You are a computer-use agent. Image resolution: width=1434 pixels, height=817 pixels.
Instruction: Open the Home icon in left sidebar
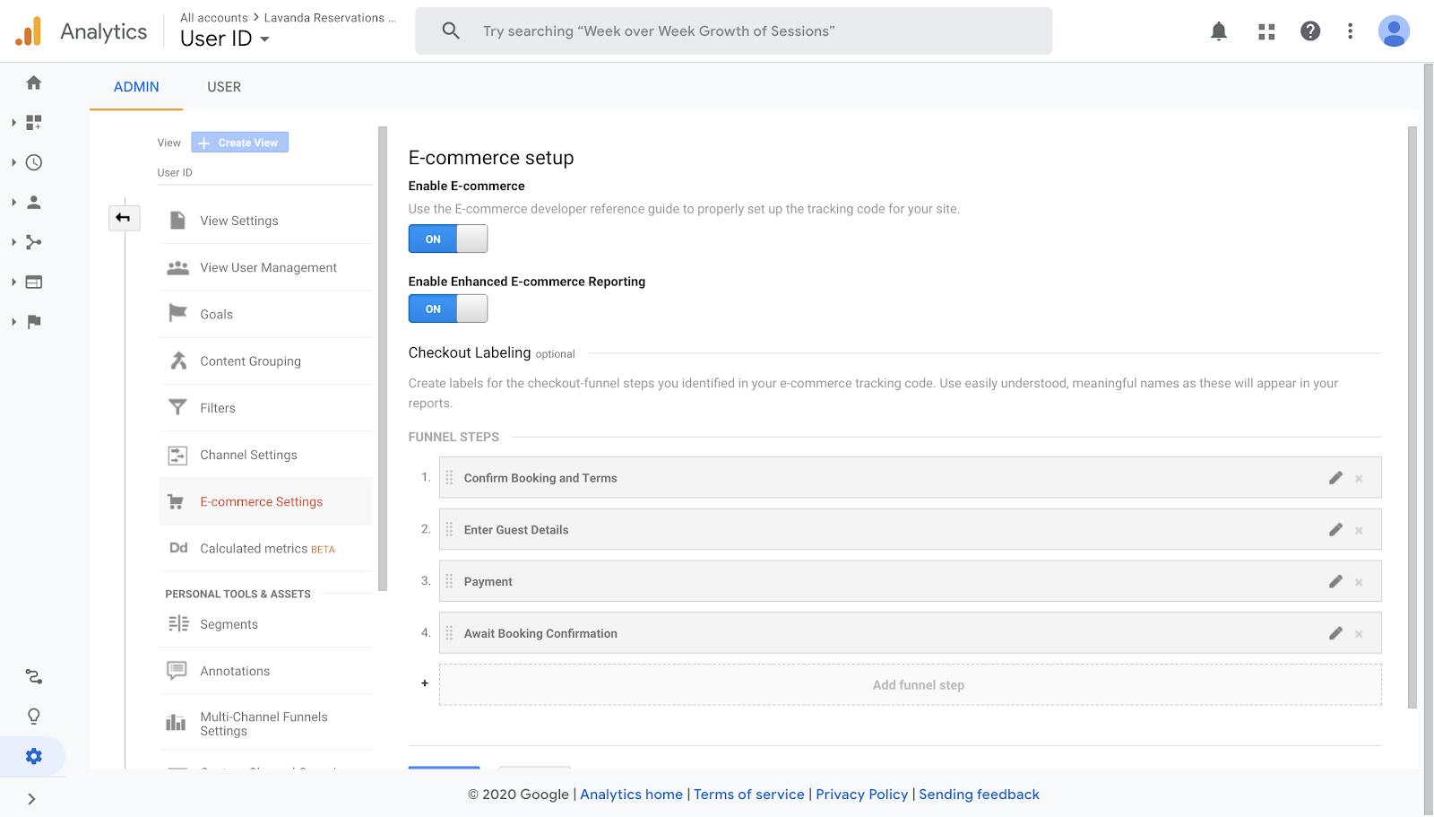tap(34, 83)
